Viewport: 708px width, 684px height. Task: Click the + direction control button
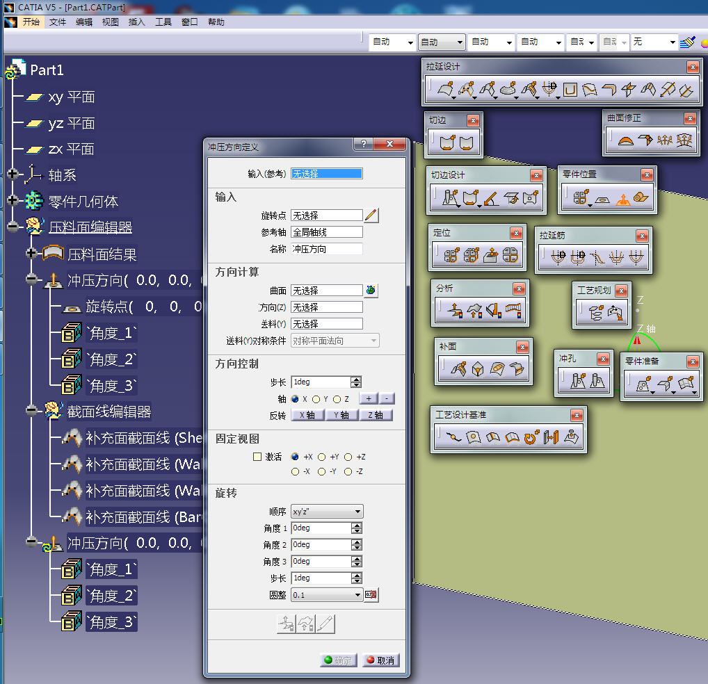click(369, 398)
